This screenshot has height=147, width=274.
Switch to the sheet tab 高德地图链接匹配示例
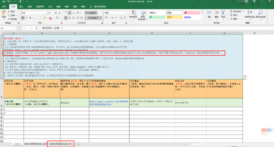click(x=60, y=144)
